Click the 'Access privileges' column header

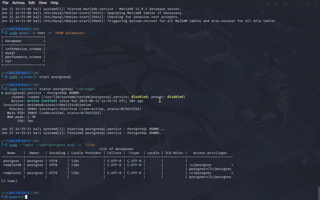point(210,153)
